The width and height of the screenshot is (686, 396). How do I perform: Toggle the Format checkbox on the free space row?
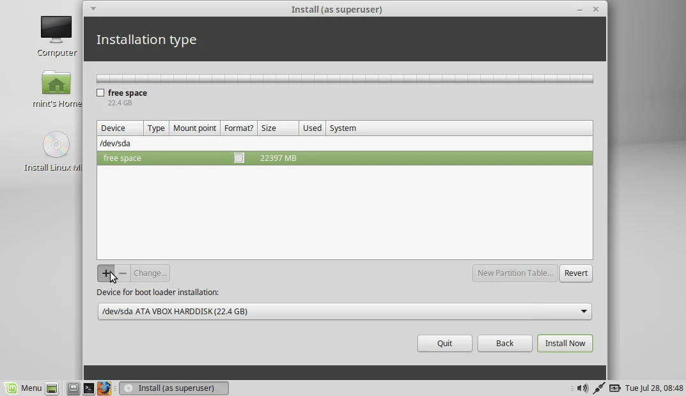click(238, 158)
